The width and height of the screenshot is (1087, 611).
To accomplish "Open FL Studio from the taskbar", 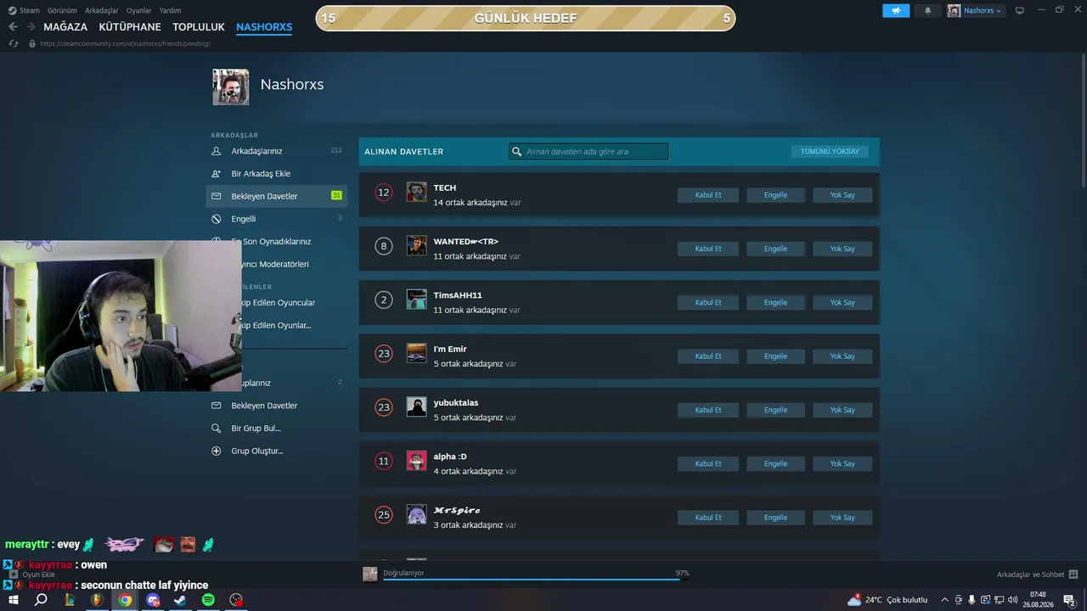I will (97, 600).
